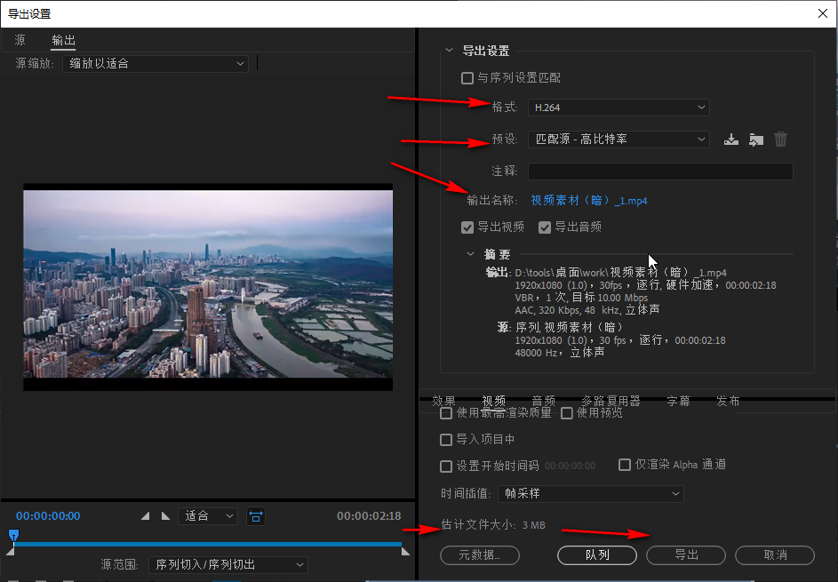Switch to the 音频 tab
Image resolution: width=838 pixels, height=582 pixels.
543,401
